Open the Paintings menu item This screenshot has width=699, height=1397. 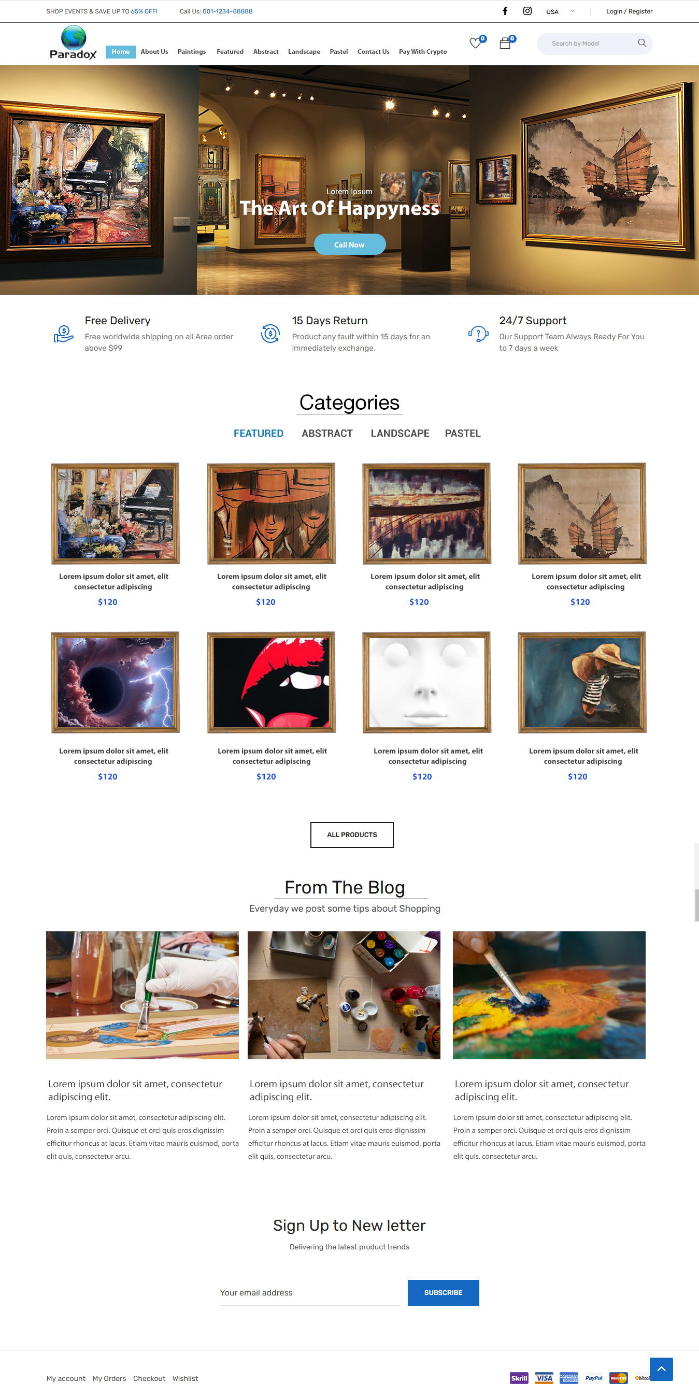coord(192,51)
